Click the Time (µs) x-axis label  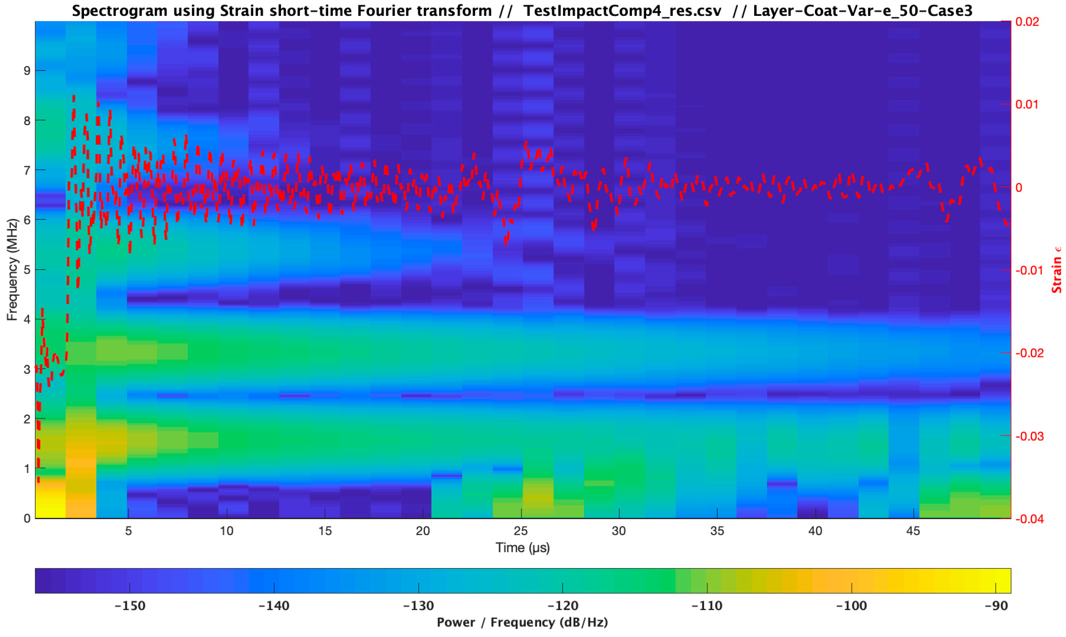[522, 548]
